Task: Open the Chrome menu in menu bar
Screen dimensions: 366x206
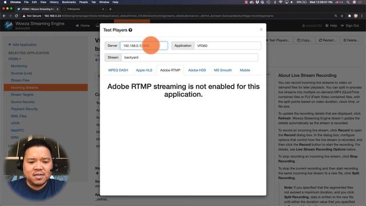Action: point(15,2)
